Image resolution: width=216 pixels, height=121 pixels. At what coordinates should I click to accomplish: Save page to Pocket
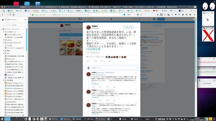[138, 15]
